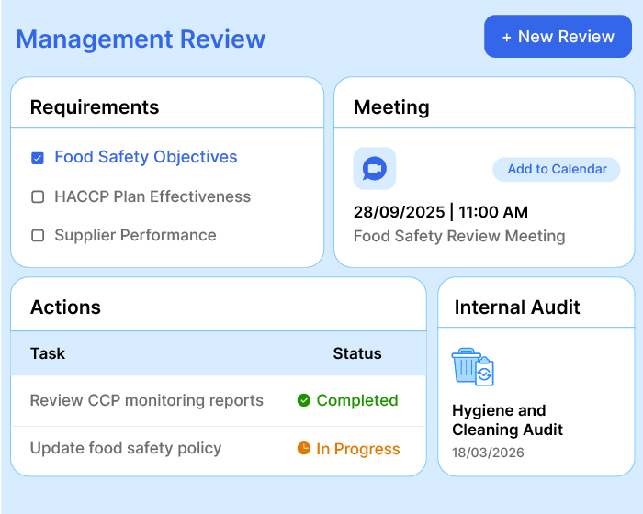Screen dimensions: 643x514
Task: Select the Review CCP monitoring reports task
Action: (x=147, y=400)
